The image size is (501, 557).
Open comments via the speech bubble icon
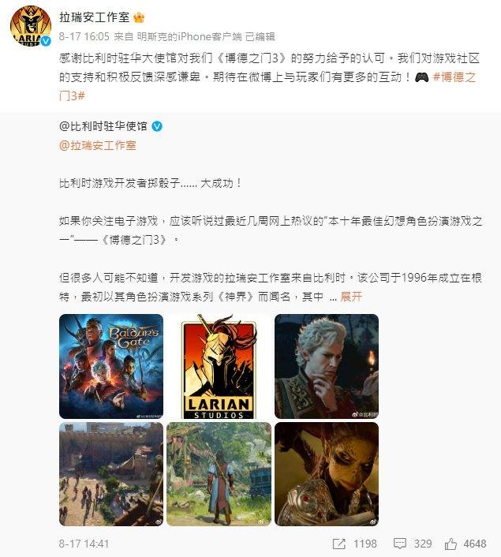pos(400,544)
